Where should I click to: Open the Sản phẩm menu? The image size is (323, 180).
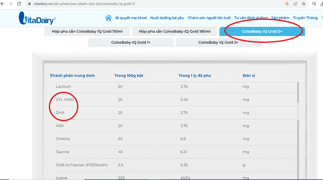coord(280,18)
